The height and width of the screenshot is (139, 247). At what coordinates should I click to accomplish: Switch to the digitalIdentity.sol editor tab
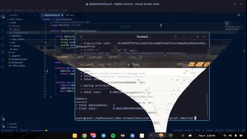click(x=52, y=15)
